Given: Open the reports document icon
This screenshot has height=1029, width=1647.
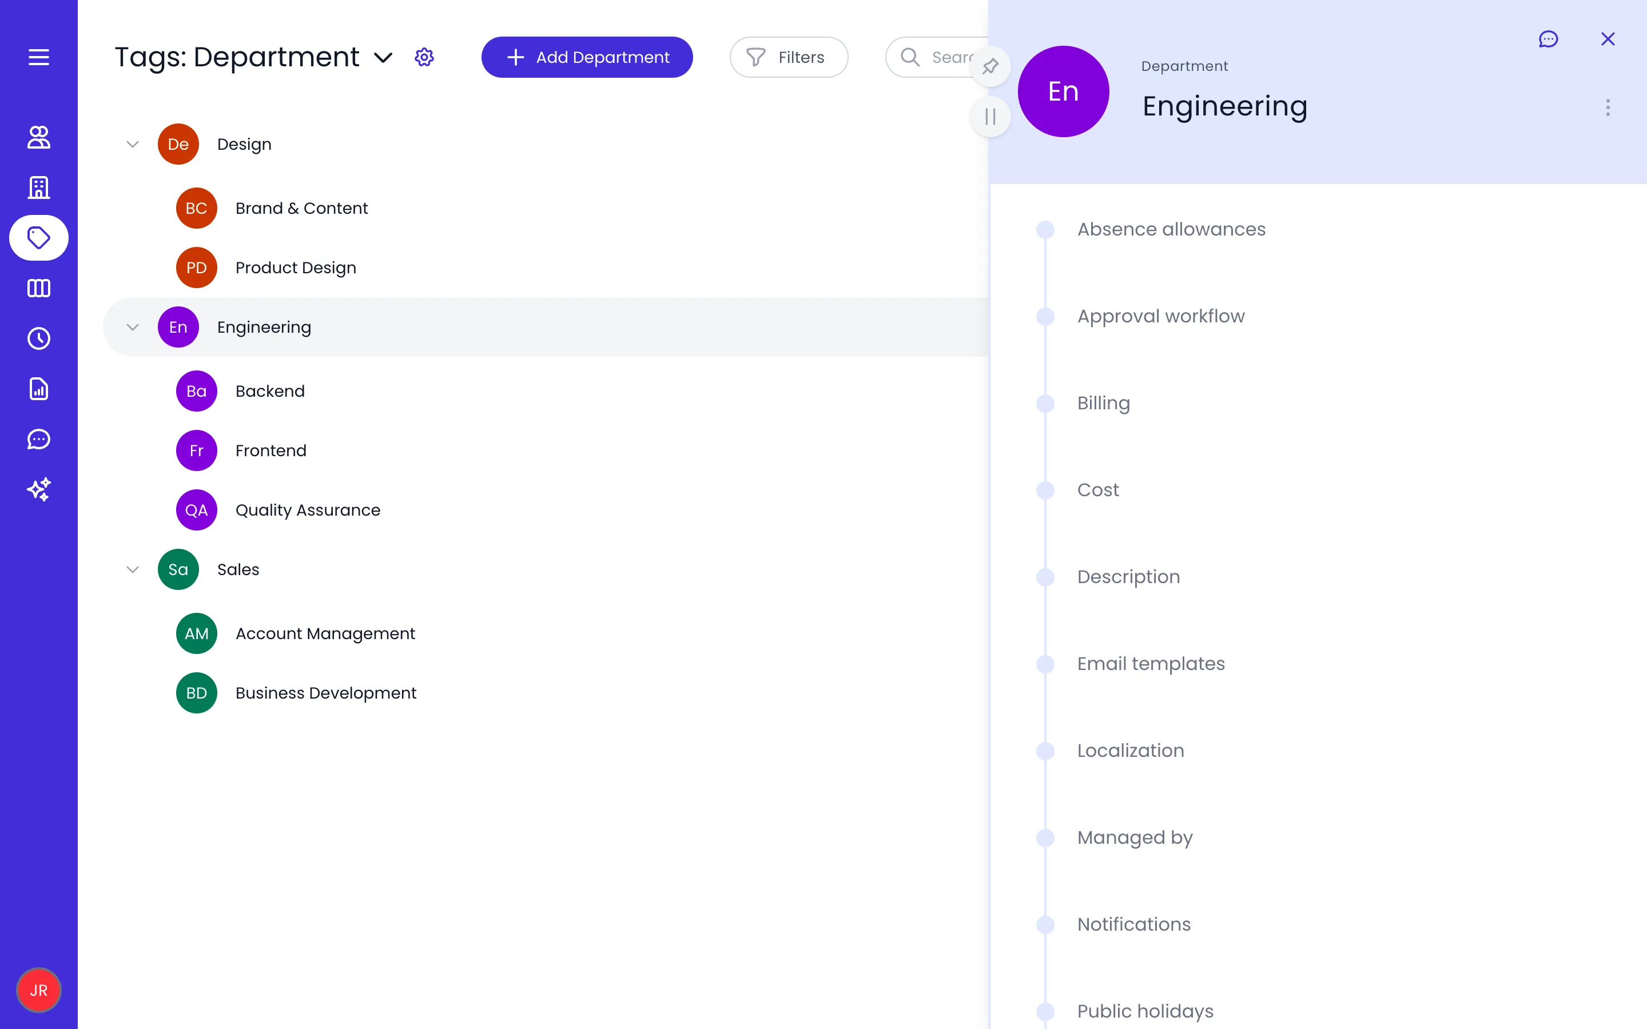Looking at the screenshot, I should point(39,389).
